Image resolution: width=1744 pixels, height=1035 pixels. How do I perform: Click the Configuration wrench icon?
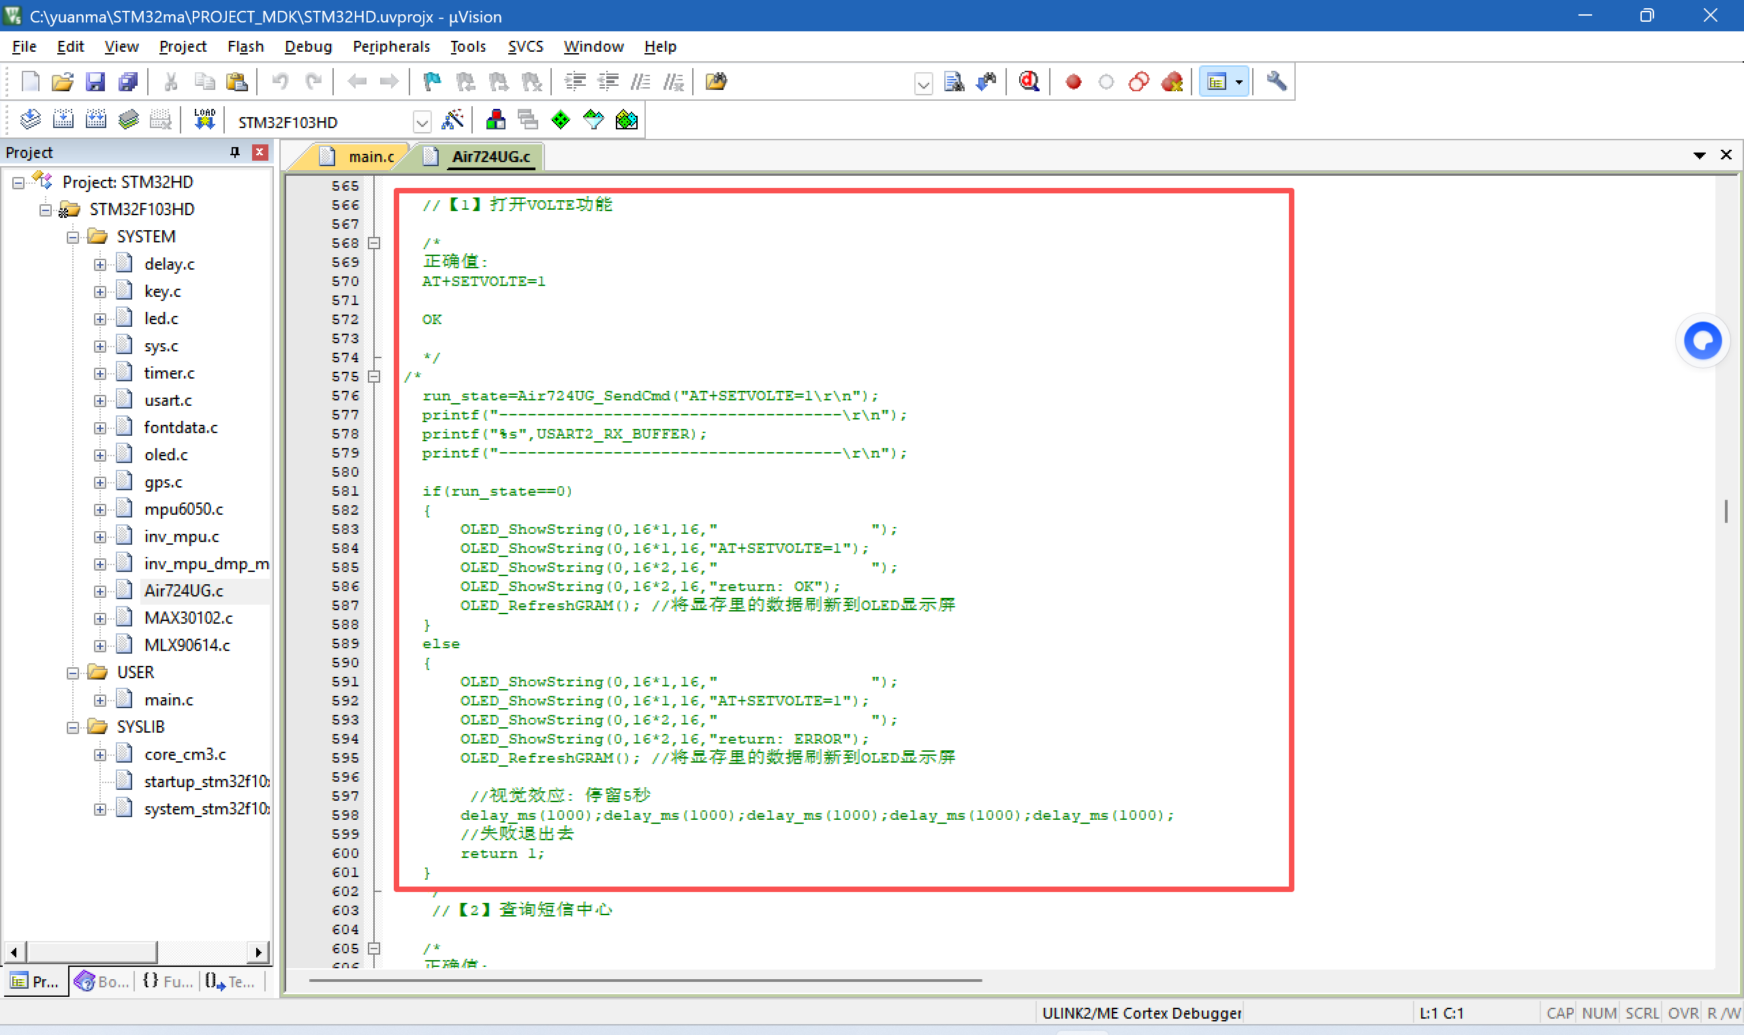(x=1276, y=82)
